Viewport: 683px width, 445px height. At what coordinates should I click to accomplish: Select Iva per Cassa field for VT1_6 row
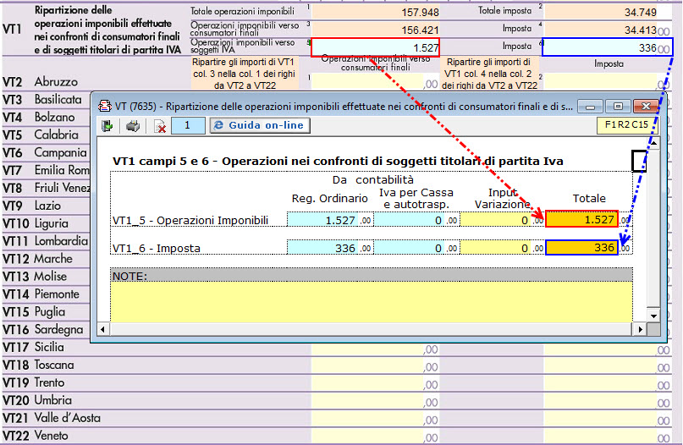(409, 248)
